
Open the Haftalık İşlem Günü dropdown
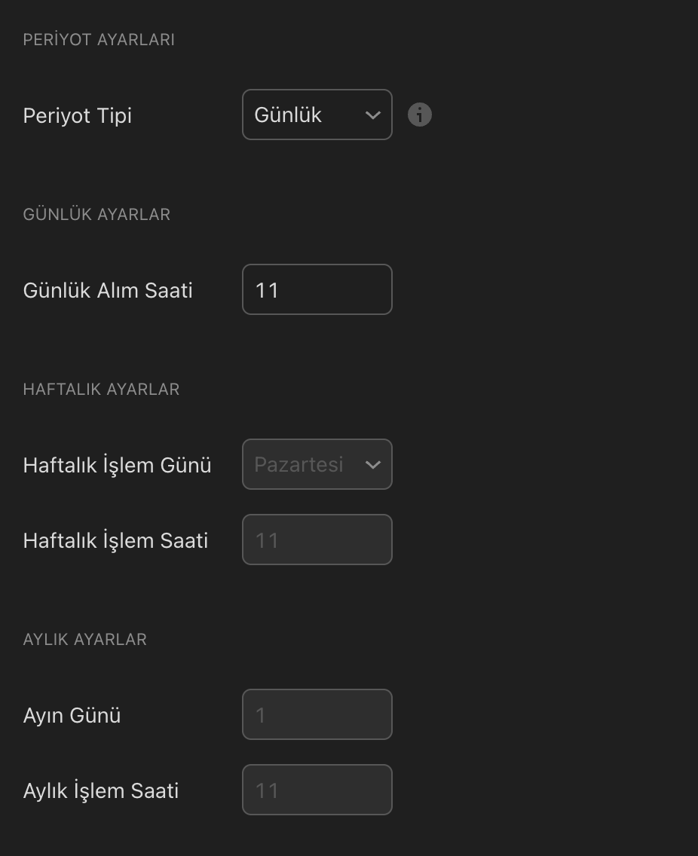click(x=317, y=464)
